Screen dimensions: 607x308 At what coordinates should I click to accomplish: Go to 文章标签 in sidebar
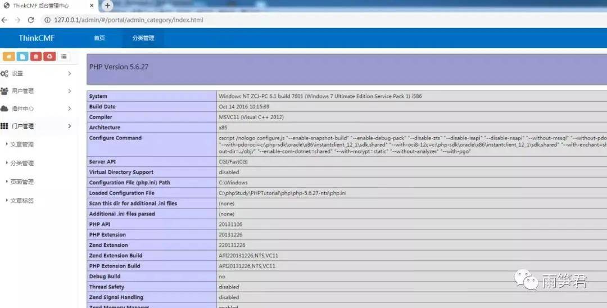22,201
